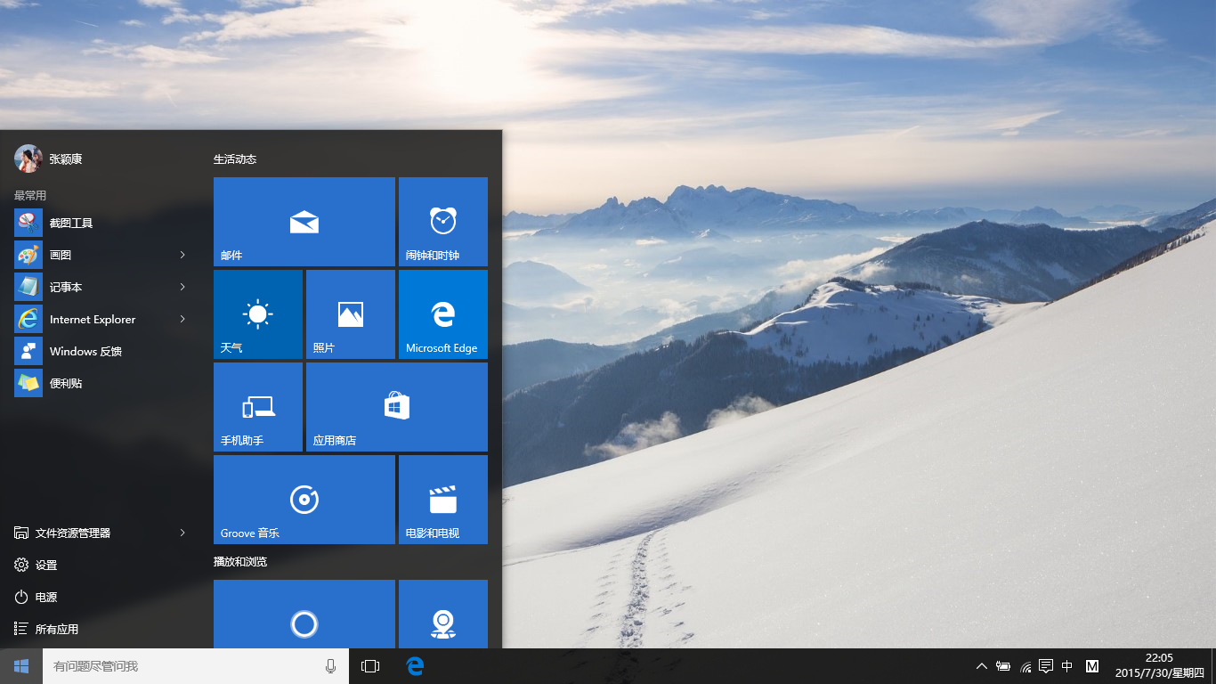Open the Groove 音乐 tile
The width and height of the screenshot is (1216, 684).
(x=304, y=500)
